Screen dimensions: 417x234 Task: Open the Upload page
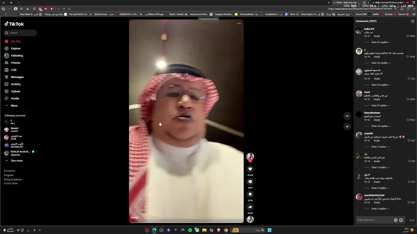12,91
